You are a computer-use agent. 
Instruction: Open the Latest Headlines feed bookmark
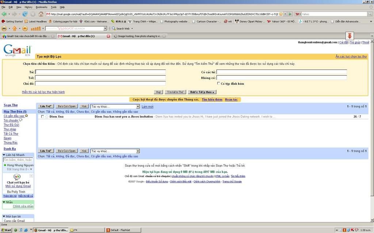tap(35, 21)
